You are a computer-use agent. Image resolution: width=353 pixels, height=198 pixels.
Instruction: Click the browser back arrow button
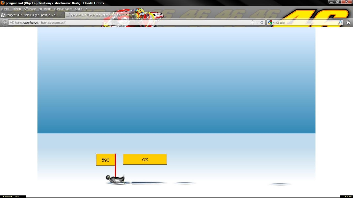pyautogui.click(x=5, y=22)
